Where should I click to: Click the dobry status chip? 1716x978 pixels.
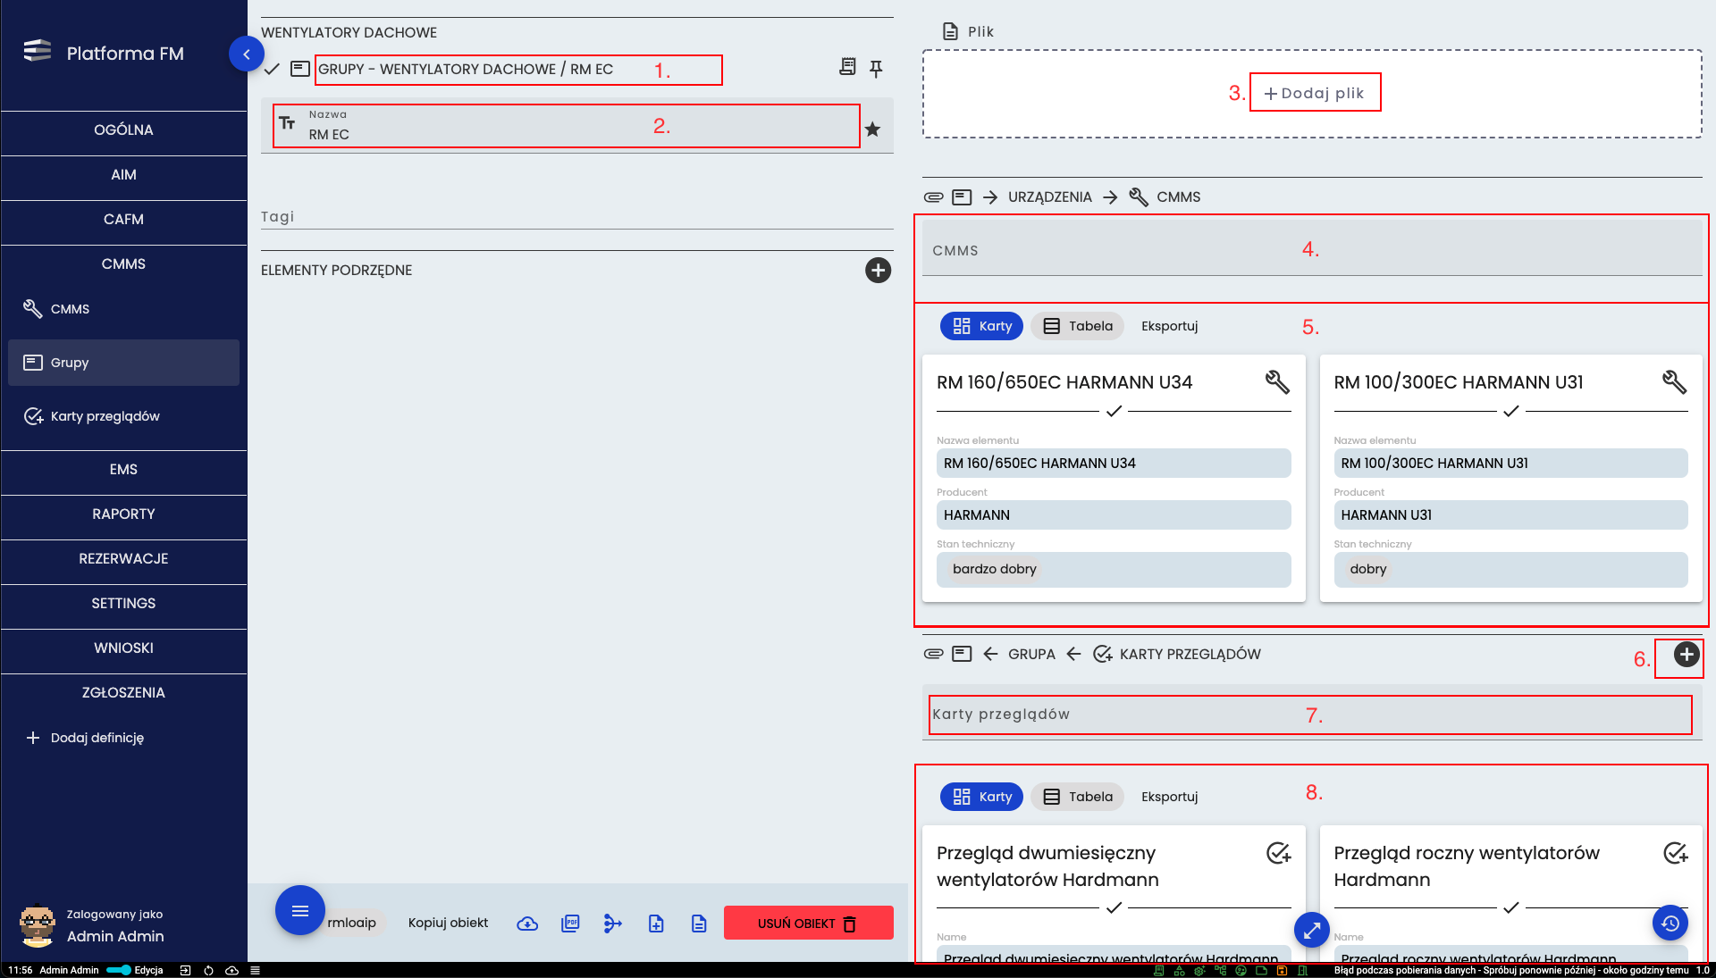click(x=1368, y=569)
